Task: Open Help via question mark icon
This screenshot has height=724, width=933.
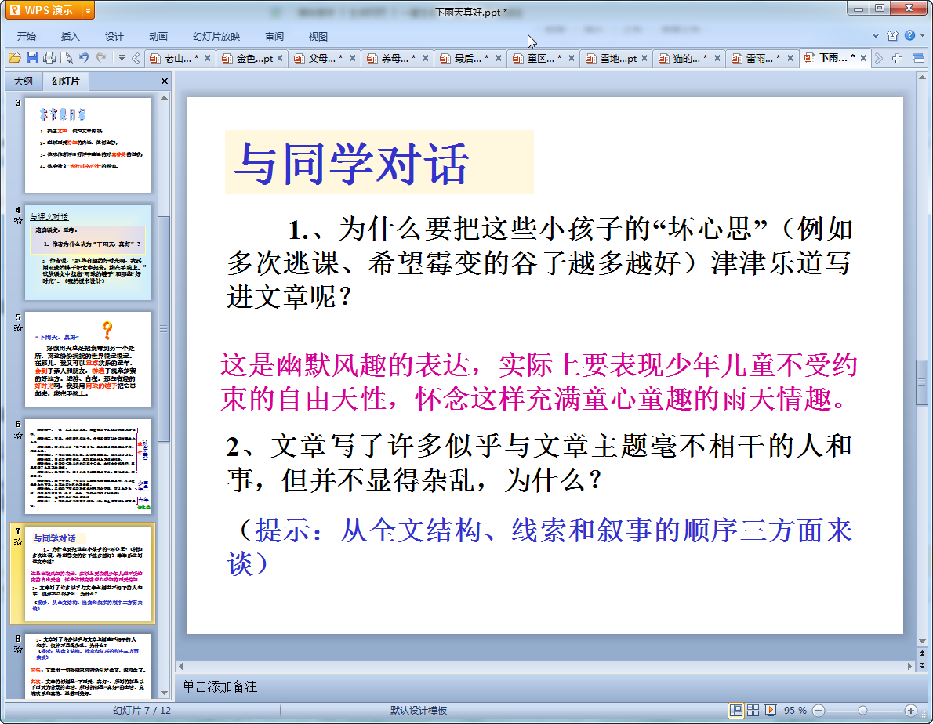Action: 909,36
